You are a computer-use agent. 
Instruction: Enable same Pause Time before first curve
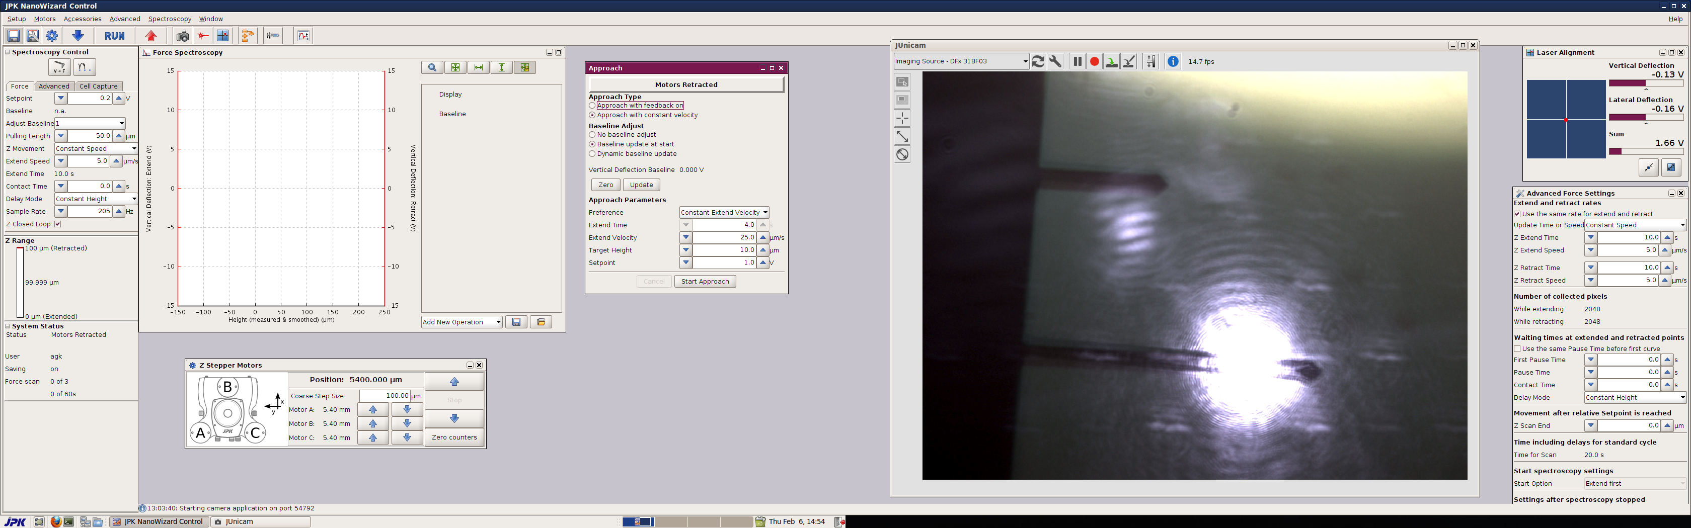click(1518, 349)
